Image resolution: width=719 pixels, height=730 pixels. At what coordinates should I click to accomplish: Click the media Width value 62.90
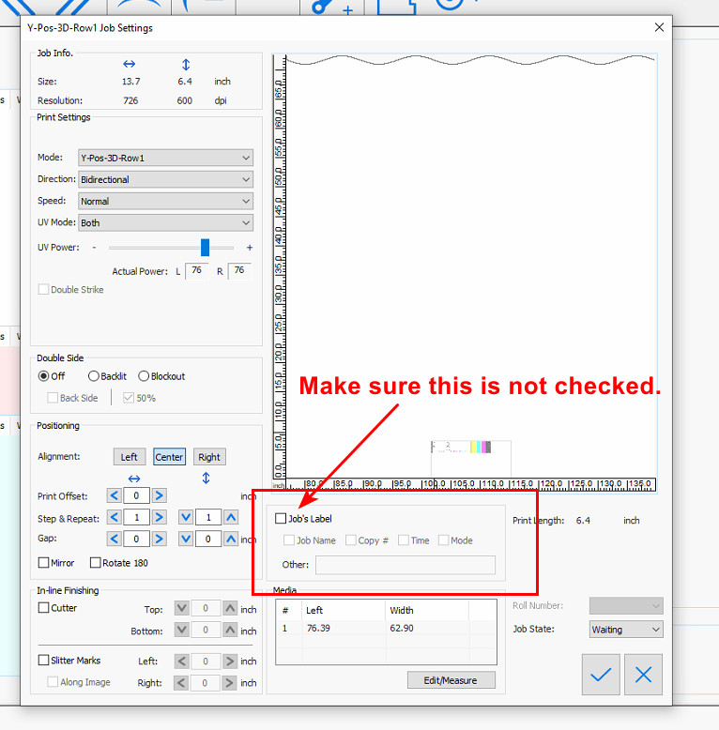coord(402,628)
